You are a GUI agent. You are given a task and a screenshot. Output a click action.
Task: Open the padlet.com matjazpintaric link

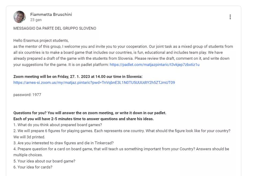[154, 65]
